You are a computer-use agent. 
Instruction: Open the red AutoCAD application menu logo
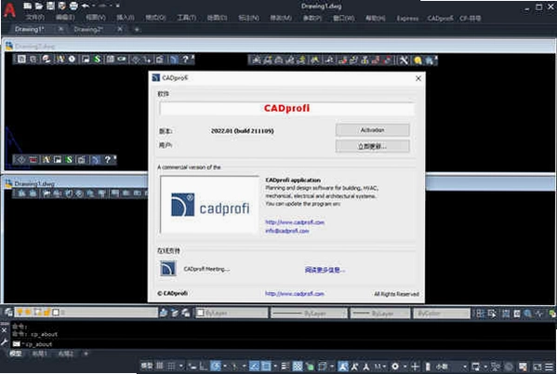[9, 9]
